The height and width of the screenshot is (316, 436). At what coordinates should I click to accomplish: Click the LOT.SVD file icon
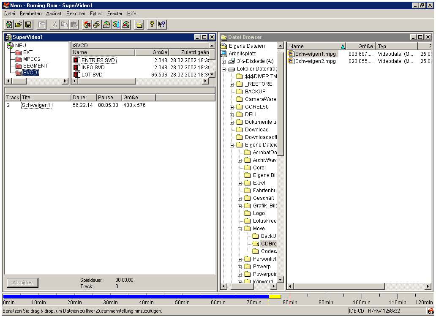(x=77, y=74)
